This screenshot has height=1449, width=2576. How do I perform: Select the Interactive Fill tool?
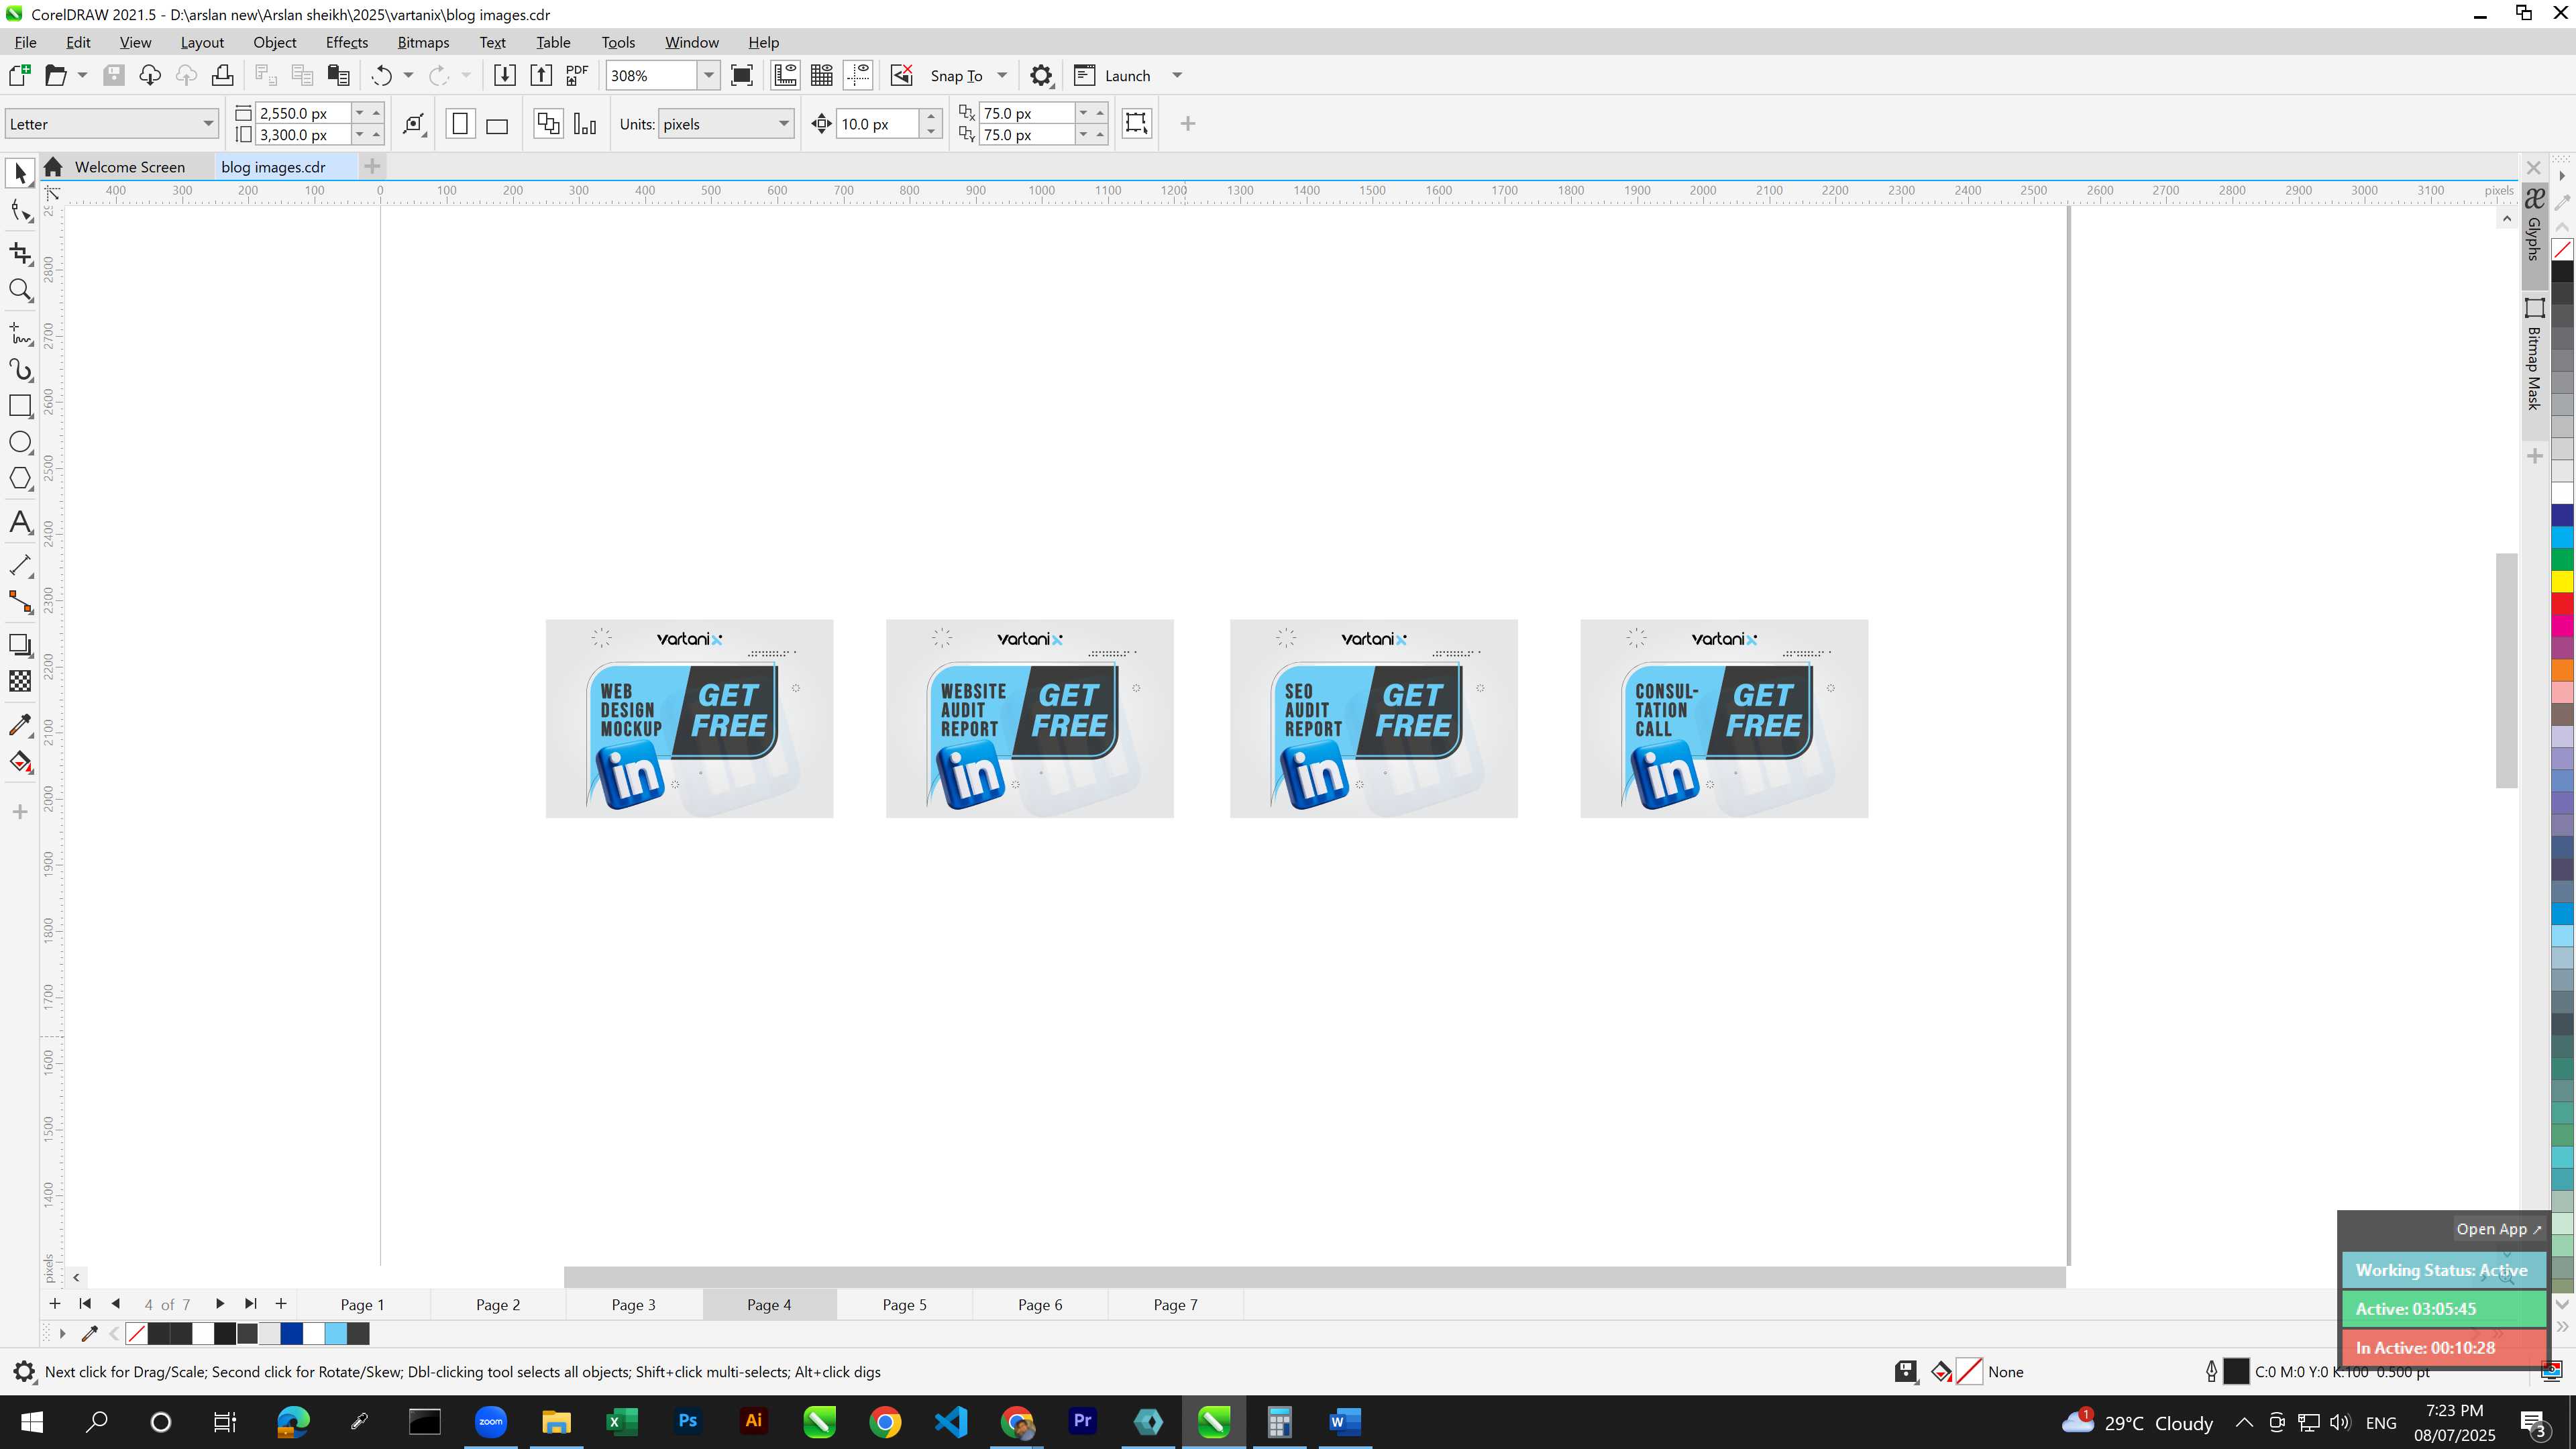coord(20,762)
